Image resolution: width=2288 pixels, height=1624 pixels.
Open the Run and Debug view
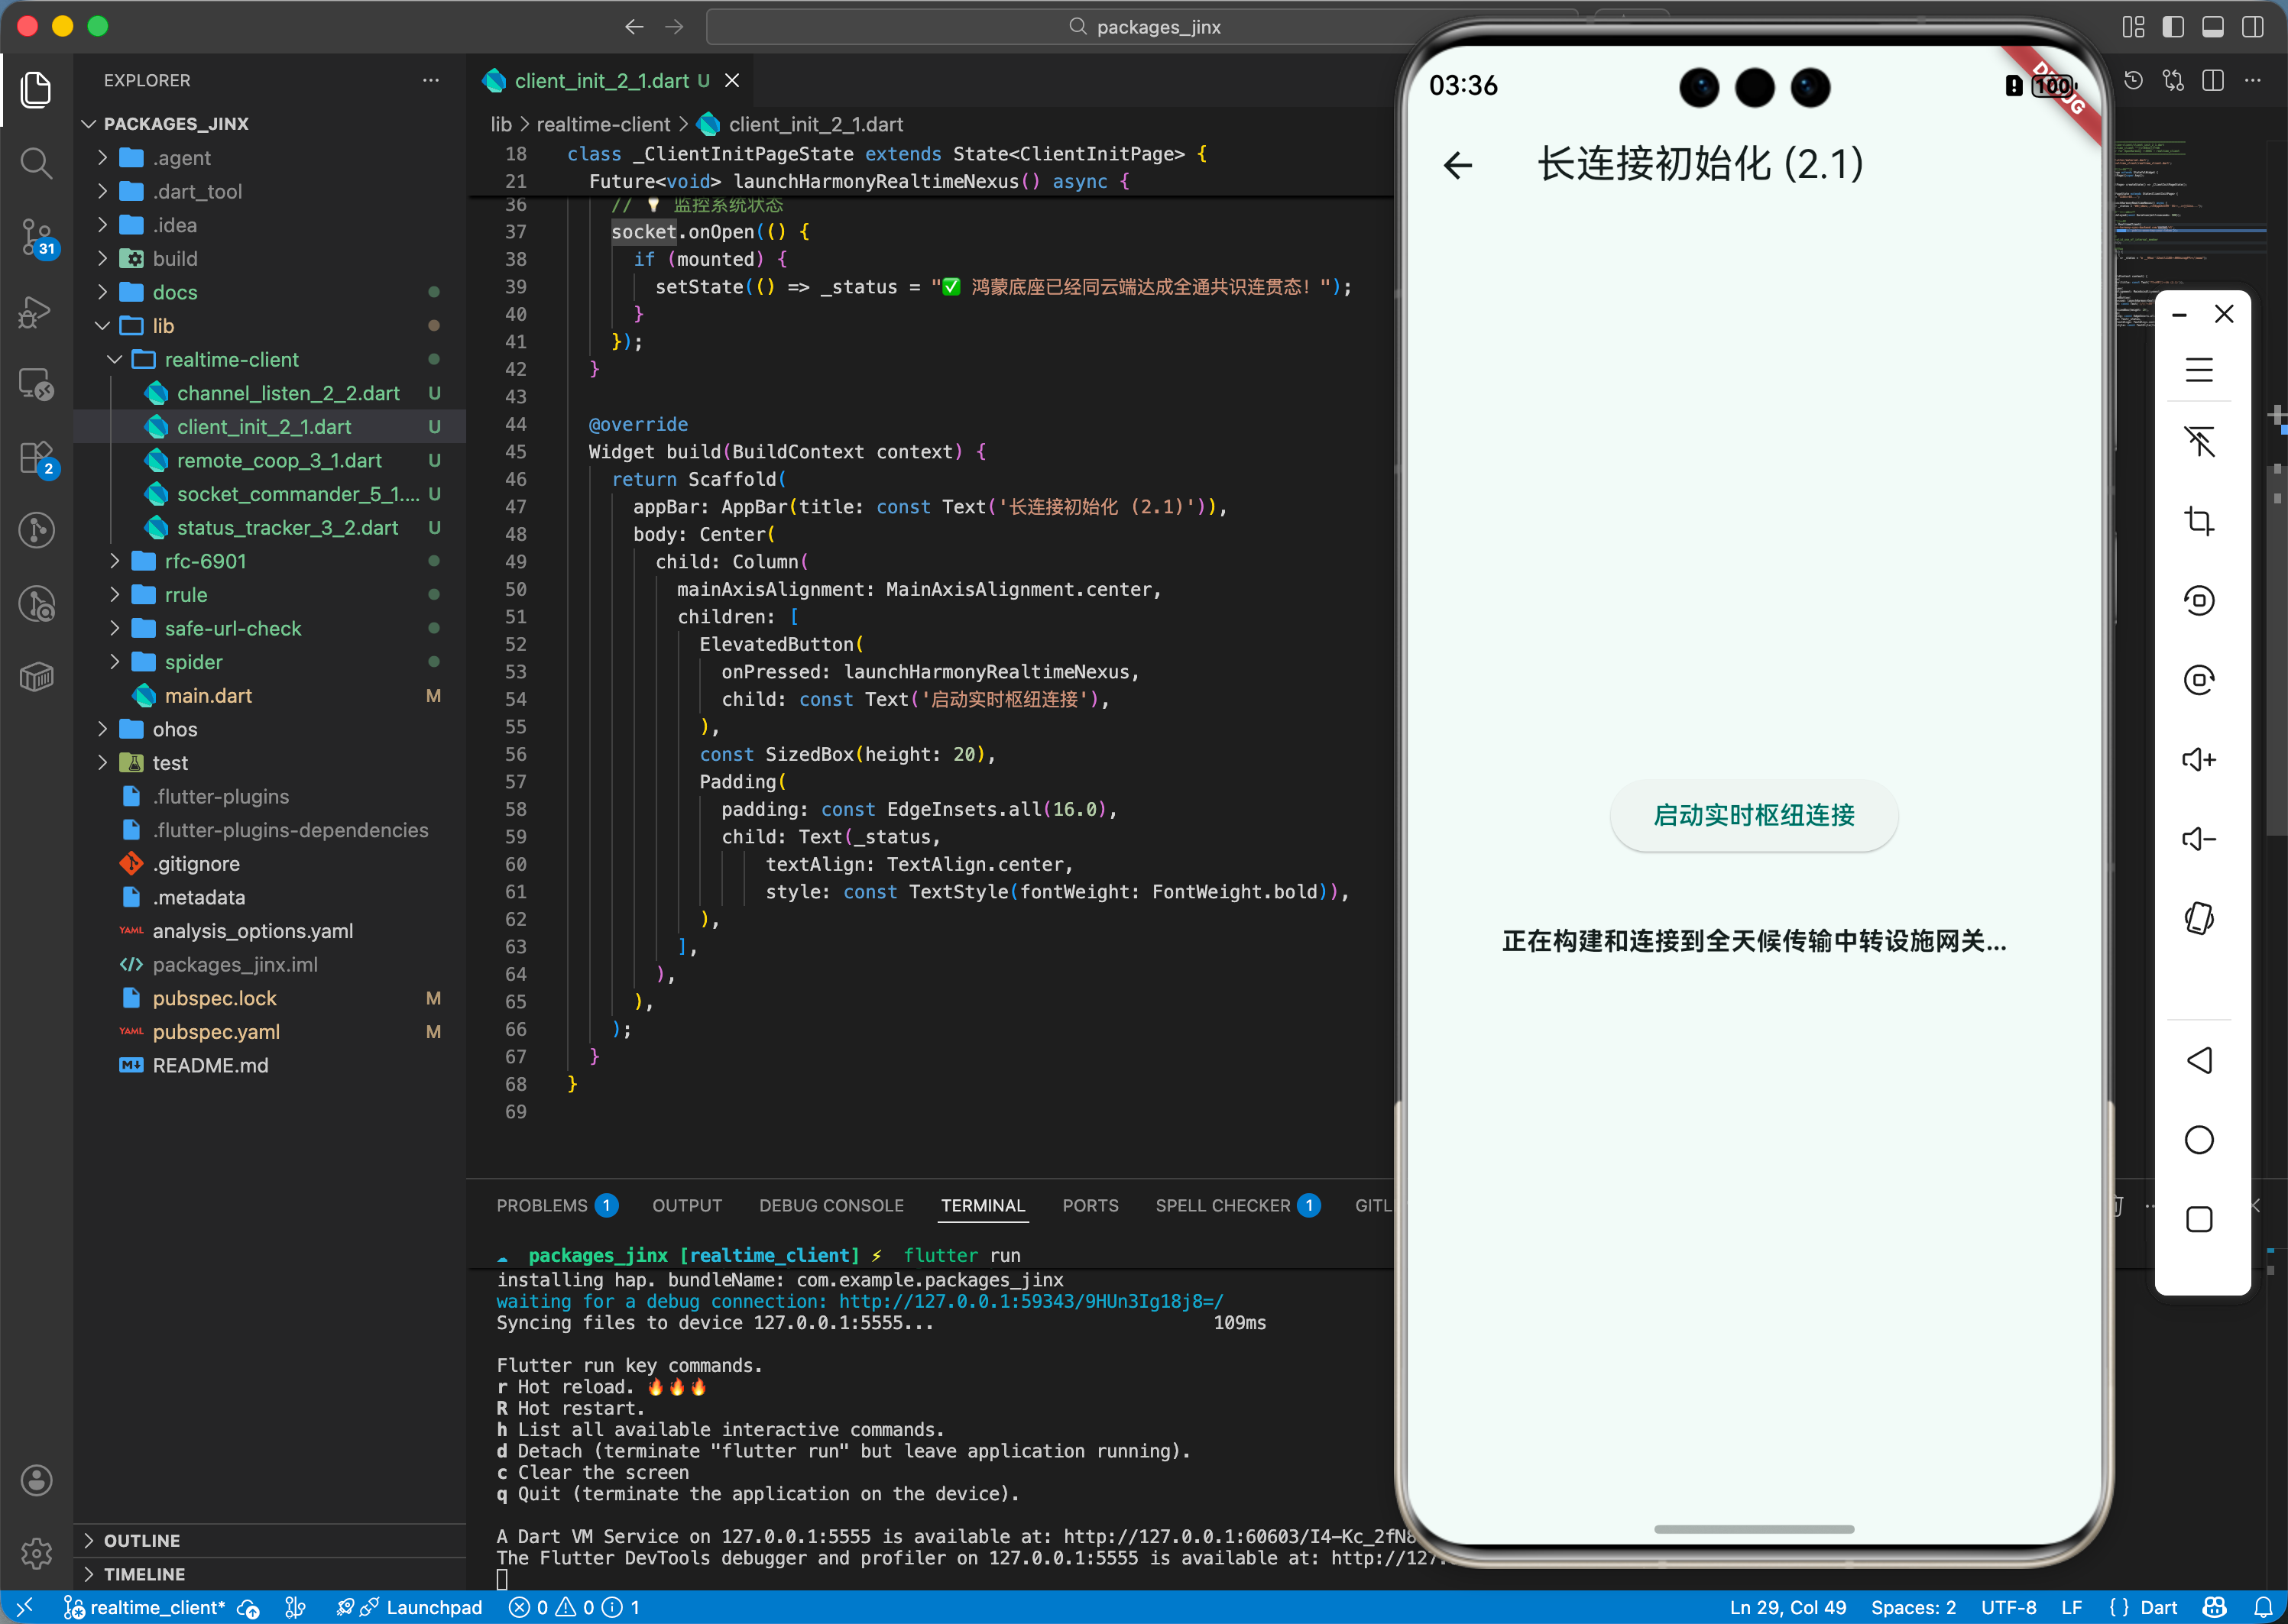[x=36, y=311]
